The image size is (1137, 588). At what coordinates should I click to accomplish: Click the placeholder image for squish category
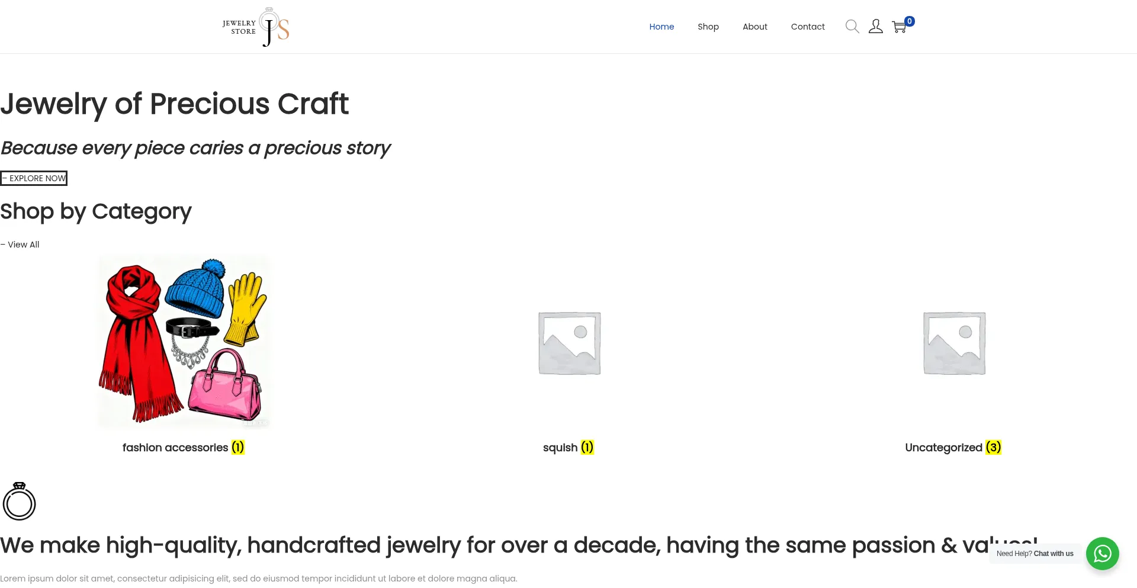(568, 342)
